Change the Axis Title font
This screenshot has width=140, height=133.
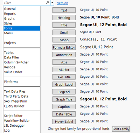click(64, 77)
